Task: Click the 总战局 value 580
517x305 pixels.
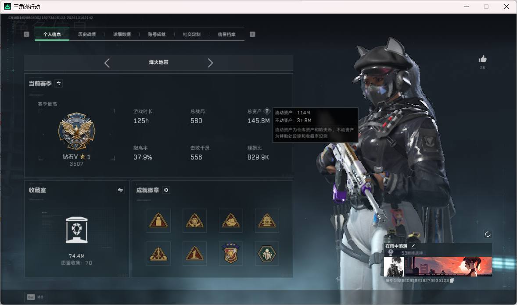Action: point(196,121)
